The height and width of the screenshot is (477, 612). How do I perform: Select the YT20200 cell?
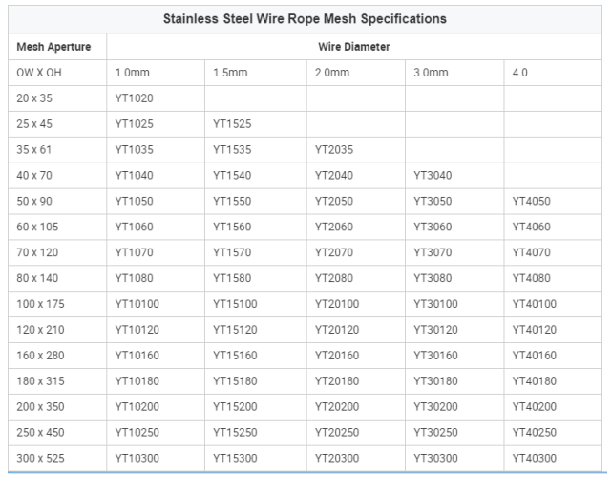[x=356, y=407]
